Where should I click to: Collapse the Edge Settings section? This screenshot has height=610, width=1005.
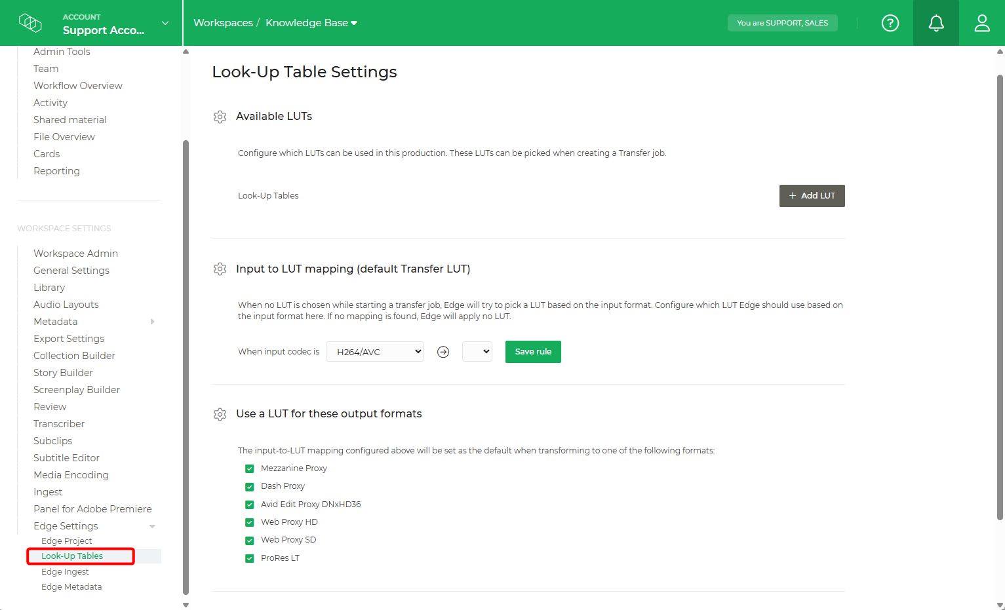[x=152, y=525]
